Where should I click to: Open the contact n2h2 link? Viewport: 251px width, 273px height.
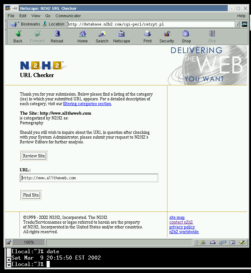click(x=181, y=222)
